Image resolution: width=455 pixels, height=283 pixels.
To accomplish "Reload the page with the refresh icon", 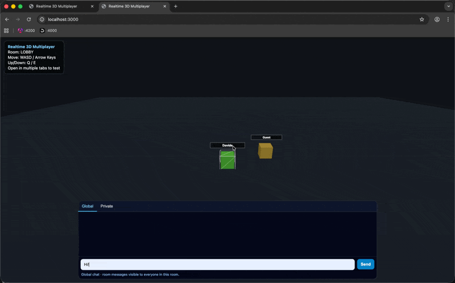I will pyautogui.click(x=29, y=19).
